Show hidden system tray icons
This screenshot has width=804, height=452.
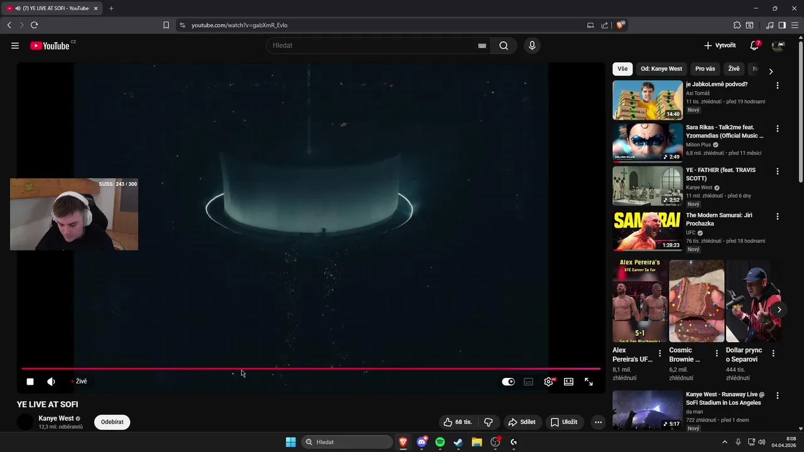pyautogui.click(x=724, y=442)
